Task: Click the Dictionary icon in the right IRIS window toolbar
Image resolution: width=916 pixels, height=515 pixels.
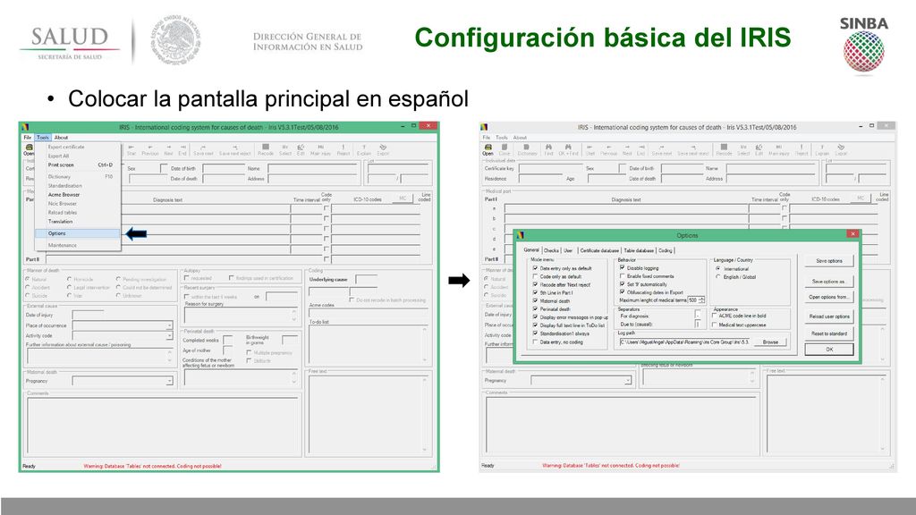Action: [527, 149]
